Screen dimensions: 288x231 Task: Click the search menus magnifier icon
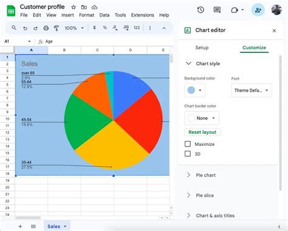pos(14,28)
